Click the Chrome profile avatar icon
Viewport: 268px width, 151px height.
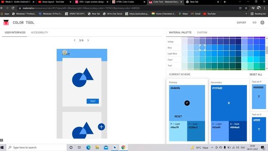point(259,8)
